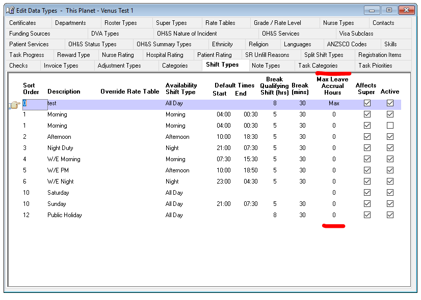The height and width of the screenshot is (300, 421).
Task: Toggle Active for the W/E Morning row
Action: [x=390, y=159]
